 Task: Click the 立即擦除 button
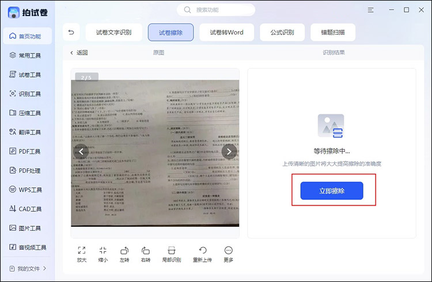point(332,191)
